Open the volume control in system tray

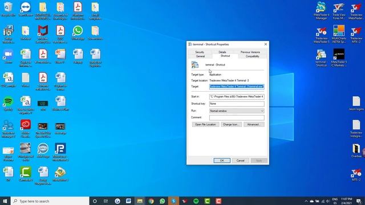pos(328,201)
